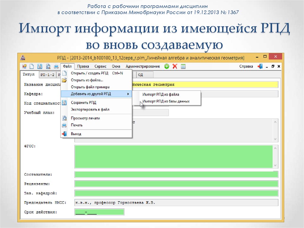This screenshot has height=228, width=304.
Task: Click the leftmost RPD toolbar icon
Action: (x=25, y=66)
